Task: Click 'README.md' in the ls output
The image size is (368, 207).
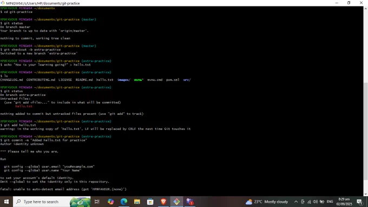Action: (84, 80)
